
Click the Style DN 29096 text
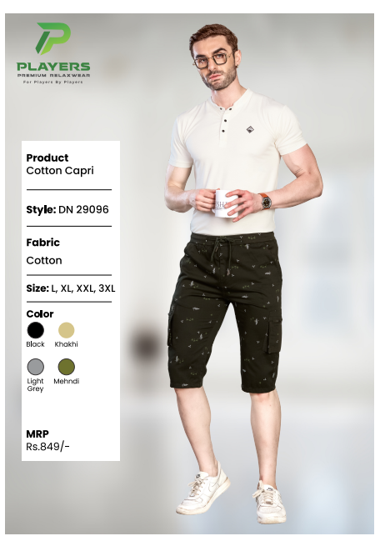click(67, 209)
